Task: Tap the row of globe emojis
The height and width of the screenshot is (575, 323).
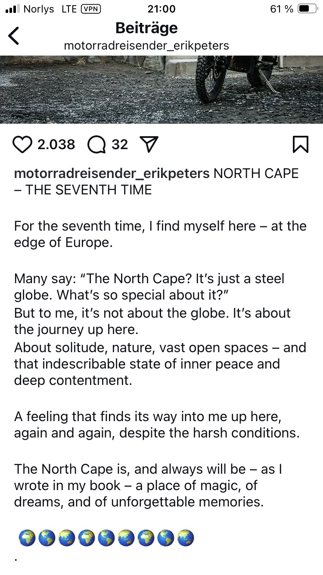Action: 106,538
